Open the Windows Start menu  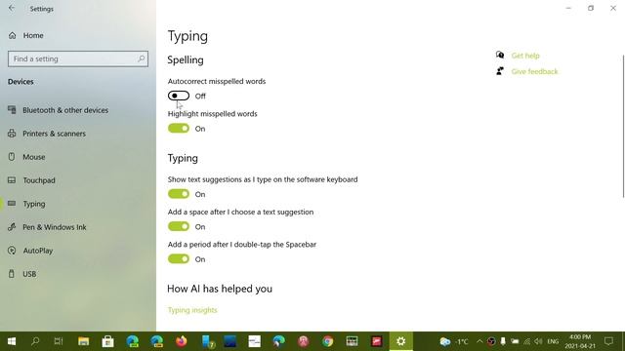tap(12, 341)
